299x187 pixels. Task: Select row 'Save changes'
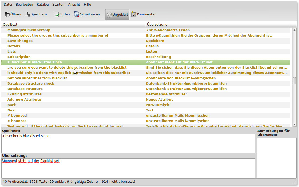click(x=146, y=41)
